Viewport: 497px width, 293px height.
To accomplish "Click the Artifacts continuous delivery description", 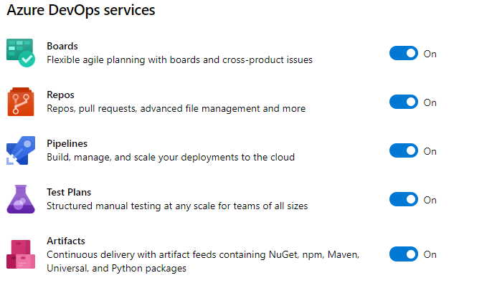I will coord(202,261).
